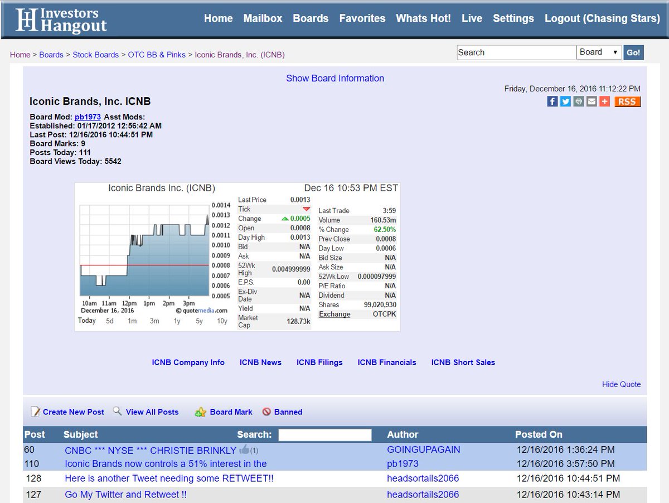Log out of Chasing Stars account
Screen dimensions: 669x503
pyautogui.click(x=602, y=18)
